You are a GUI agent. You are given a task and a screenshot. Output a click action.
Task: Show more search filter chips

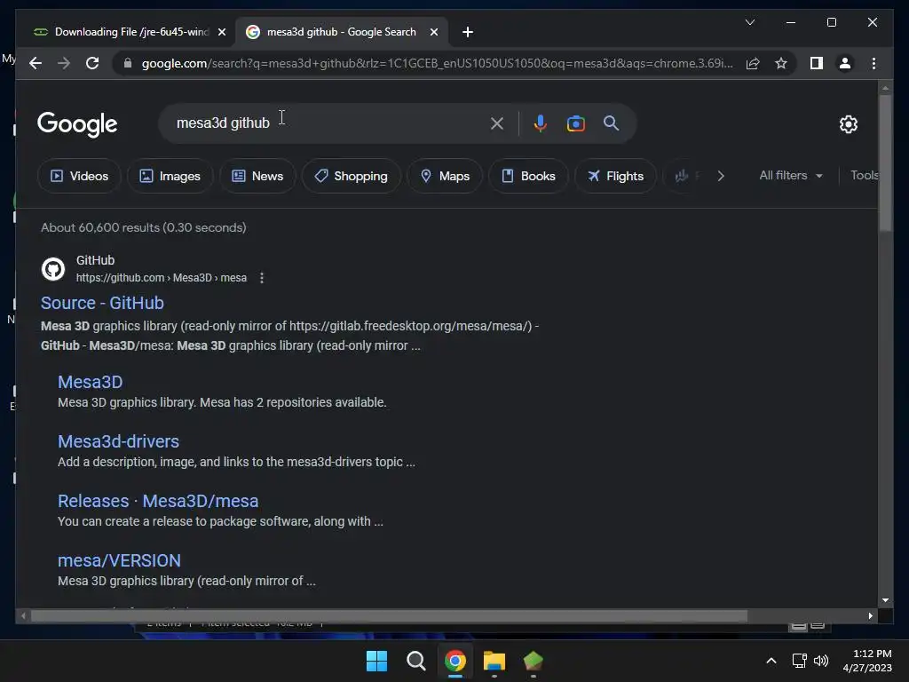(721, 176)
